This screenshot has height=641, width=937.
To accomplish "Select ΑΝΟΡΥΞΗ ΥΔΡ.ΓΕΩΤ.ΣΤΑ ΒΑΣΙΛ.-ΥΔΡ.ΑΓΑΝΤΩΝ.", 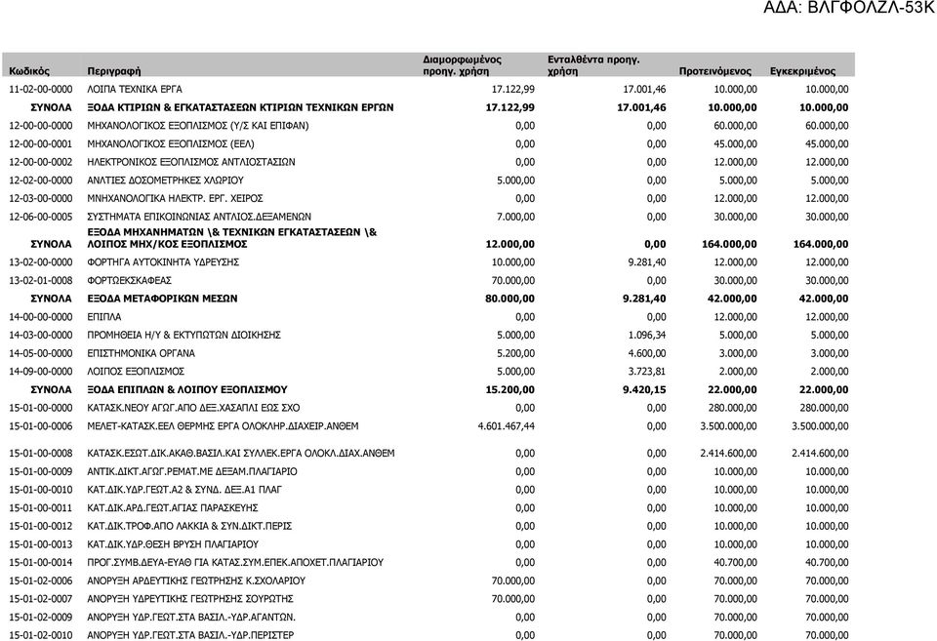I will point(191,618).
